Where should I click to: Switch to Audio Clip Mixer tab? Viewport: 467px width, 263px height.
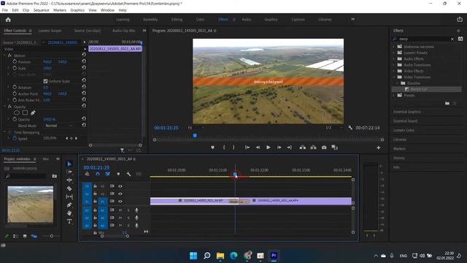tap(123, 31)
